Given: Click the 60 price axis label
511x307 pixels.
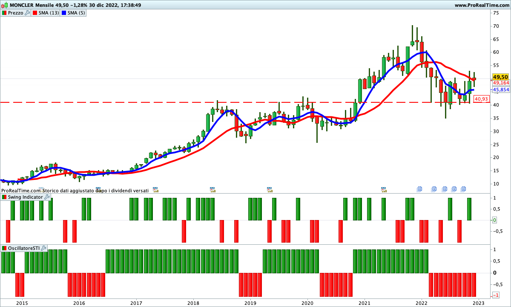Looking at the screenshot, I should pyautogui.click(x=496, y=52).
